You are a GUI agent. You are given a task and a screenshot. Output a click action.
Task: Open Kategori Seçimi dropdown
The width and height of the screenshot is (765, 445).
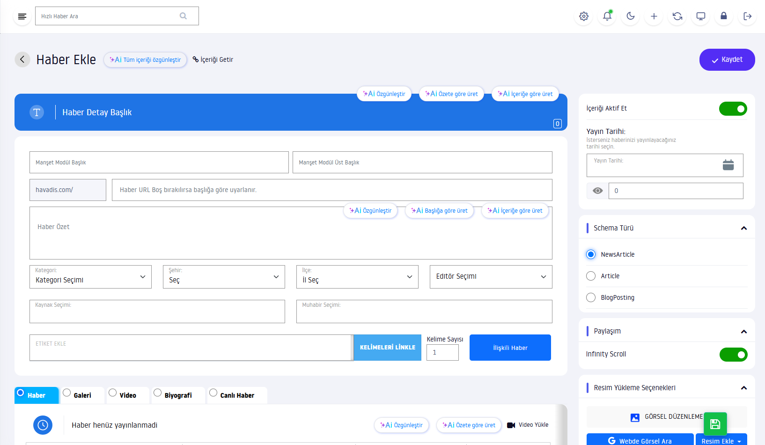tap(90, 277)
